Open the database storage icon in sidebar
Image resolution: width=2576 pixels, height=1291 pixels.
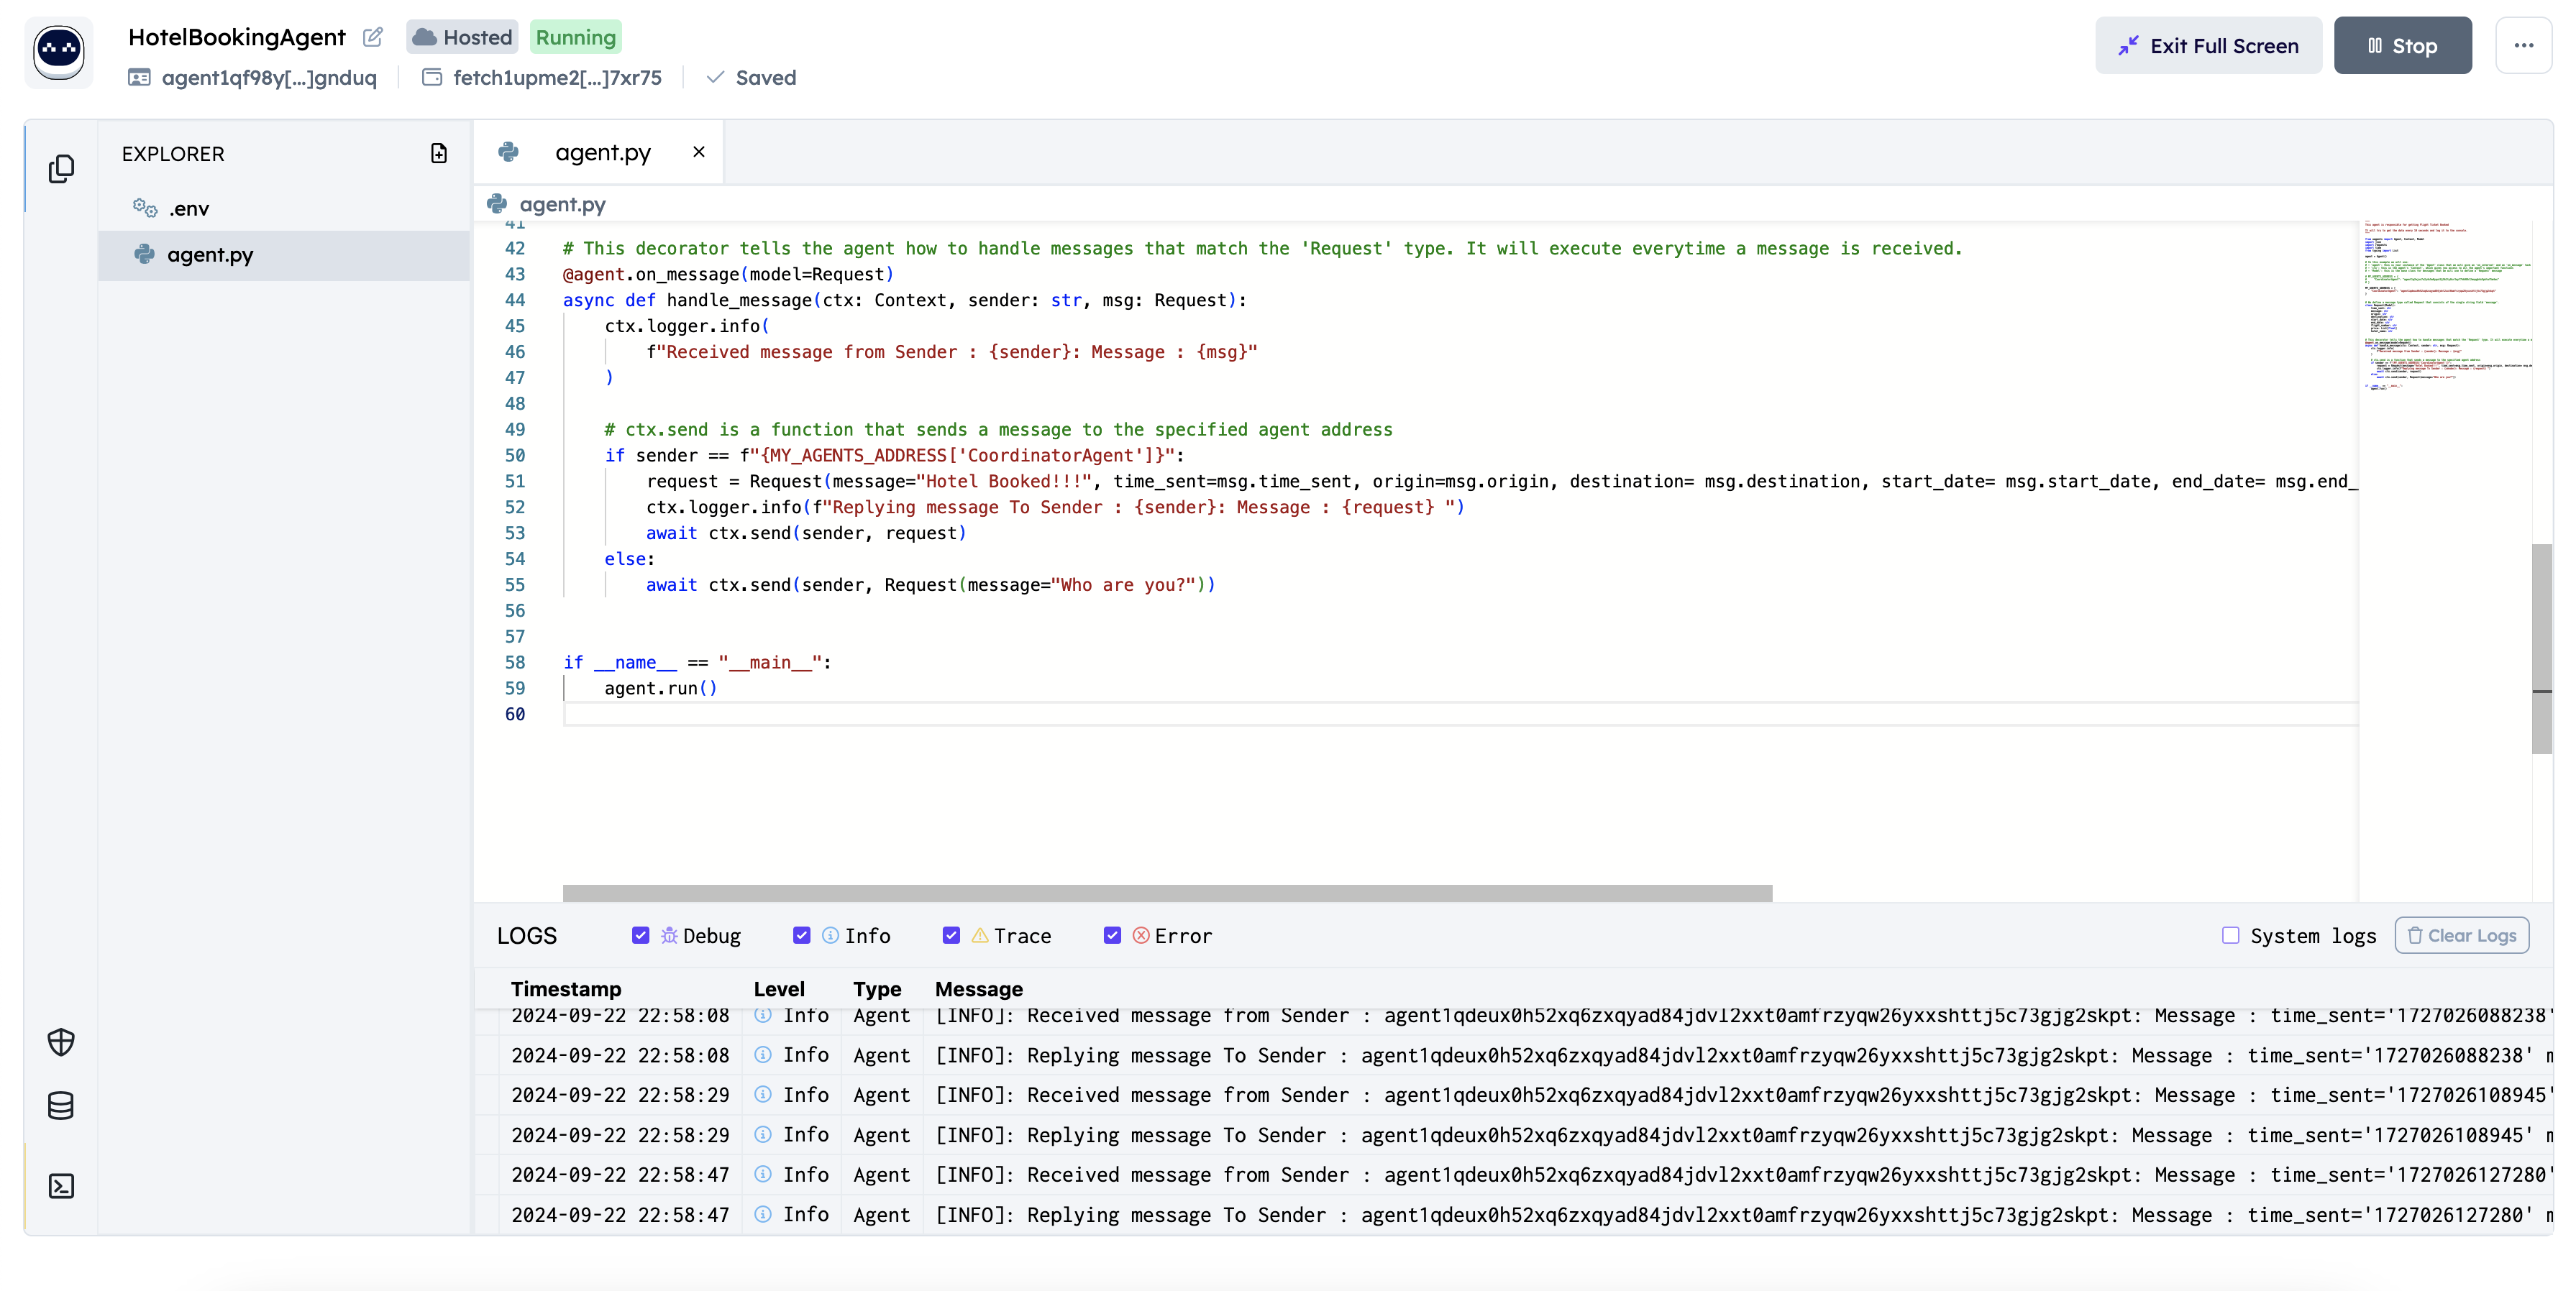point(61,1106)
